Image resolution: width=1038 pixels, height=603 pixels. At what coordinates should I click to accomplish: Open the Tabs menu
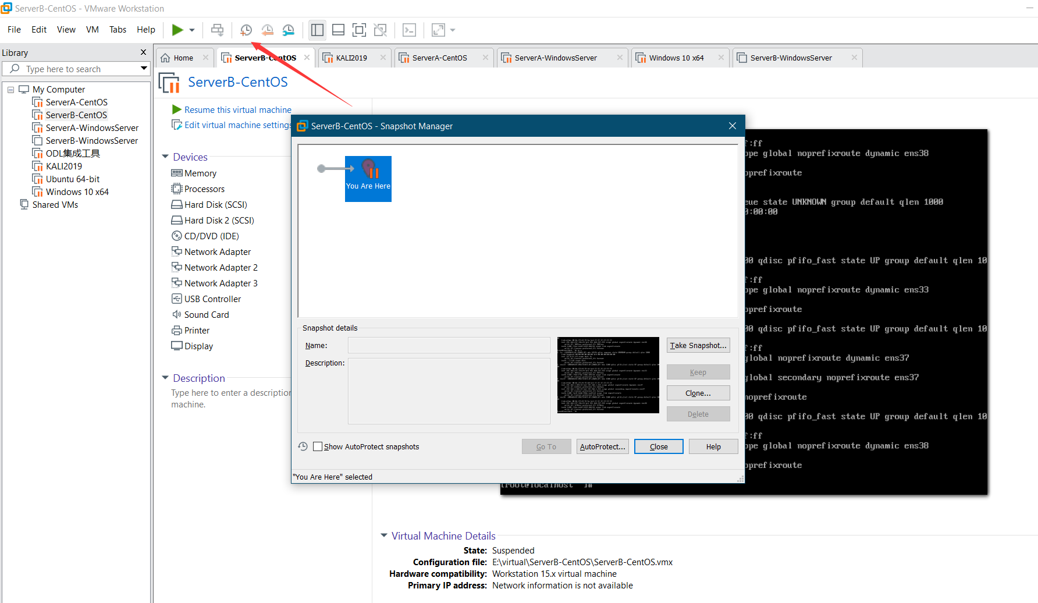coord(118,30)
